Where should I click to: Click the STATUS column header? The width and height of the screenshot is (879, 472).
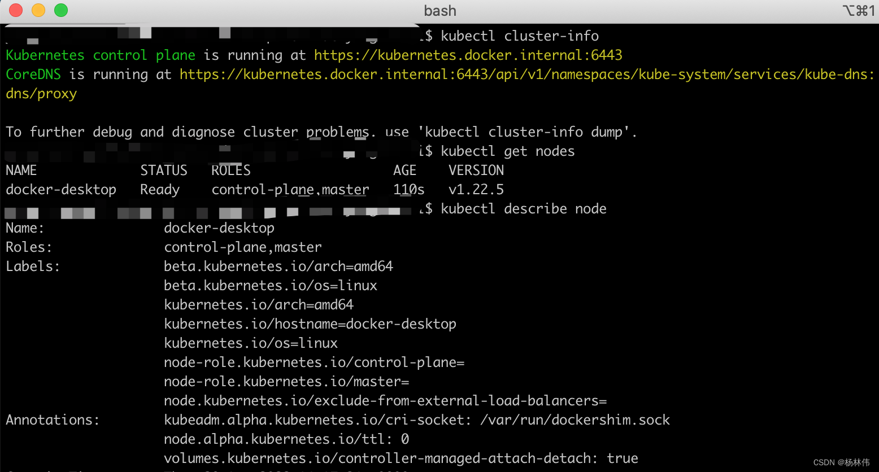(x=164, y=171)
